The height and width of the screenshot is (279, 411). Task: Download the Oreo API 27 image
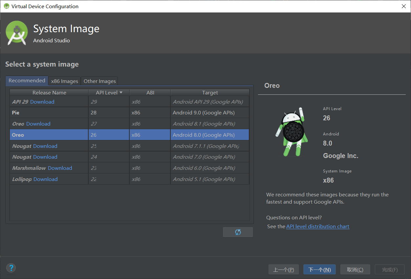coord(38,124)
